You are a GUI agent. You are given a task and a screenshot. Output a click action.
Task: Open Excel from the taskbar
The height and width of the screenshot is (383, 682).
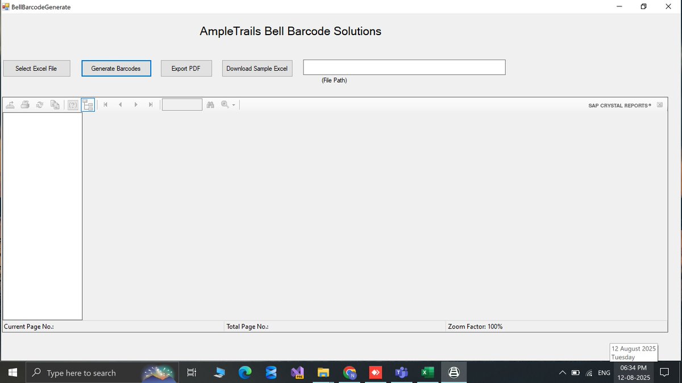click(427, 373)
